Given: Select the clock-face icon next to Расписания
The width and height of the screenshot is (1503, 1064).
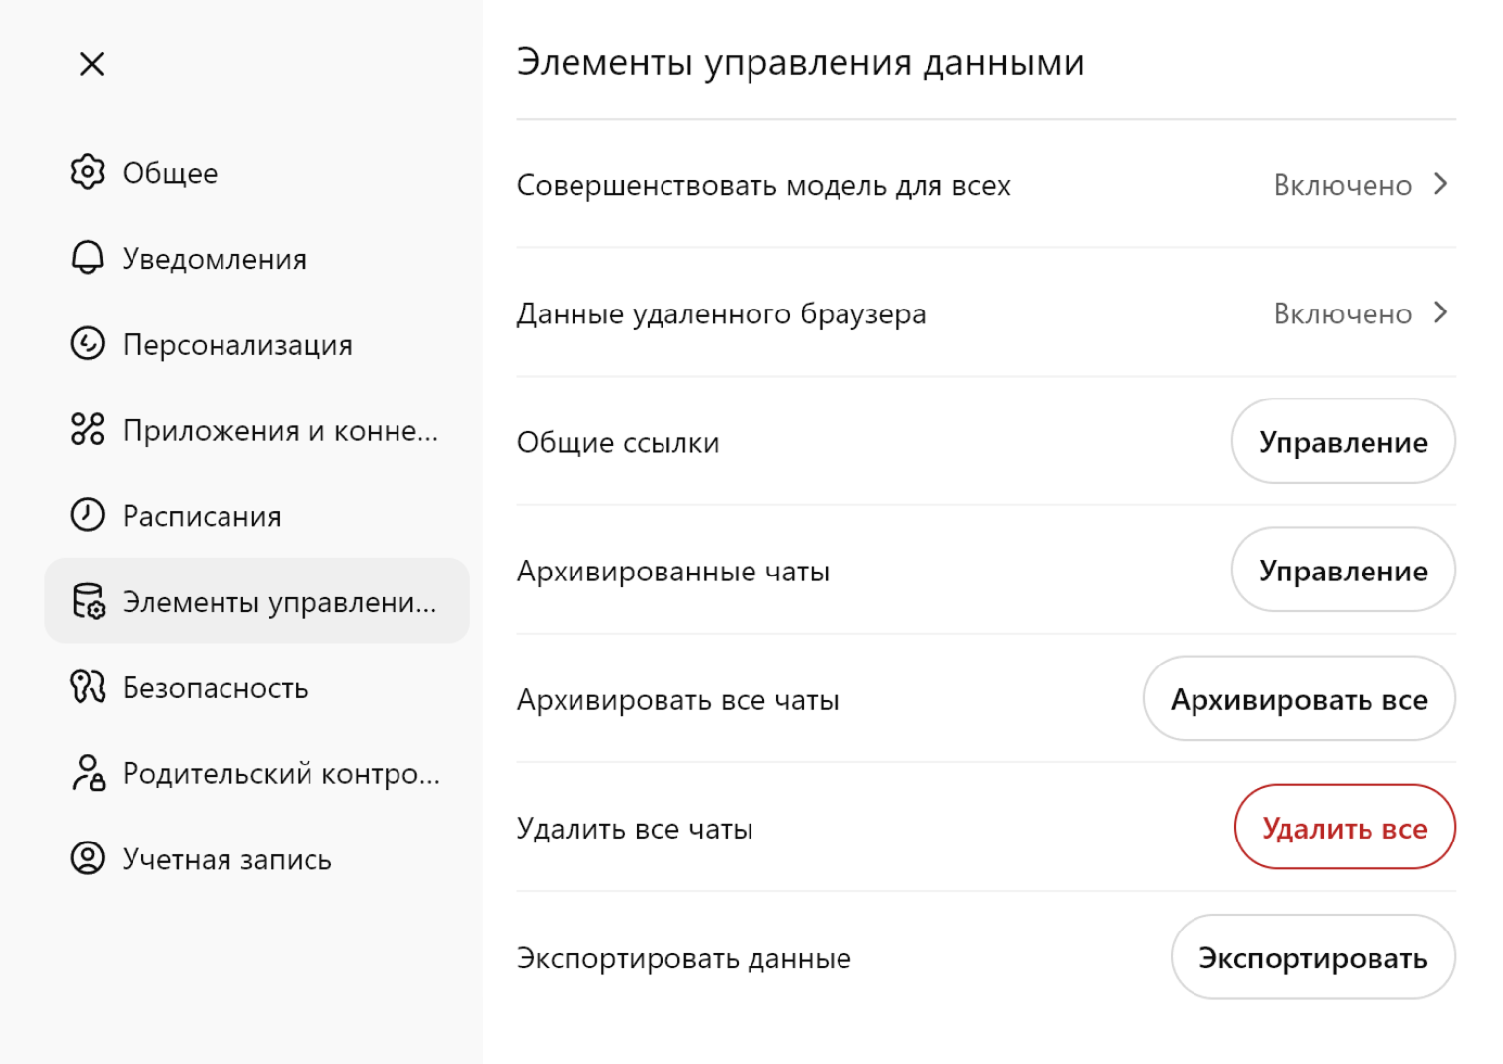Looking at the screenshot, I should click(x=87, y=515).
